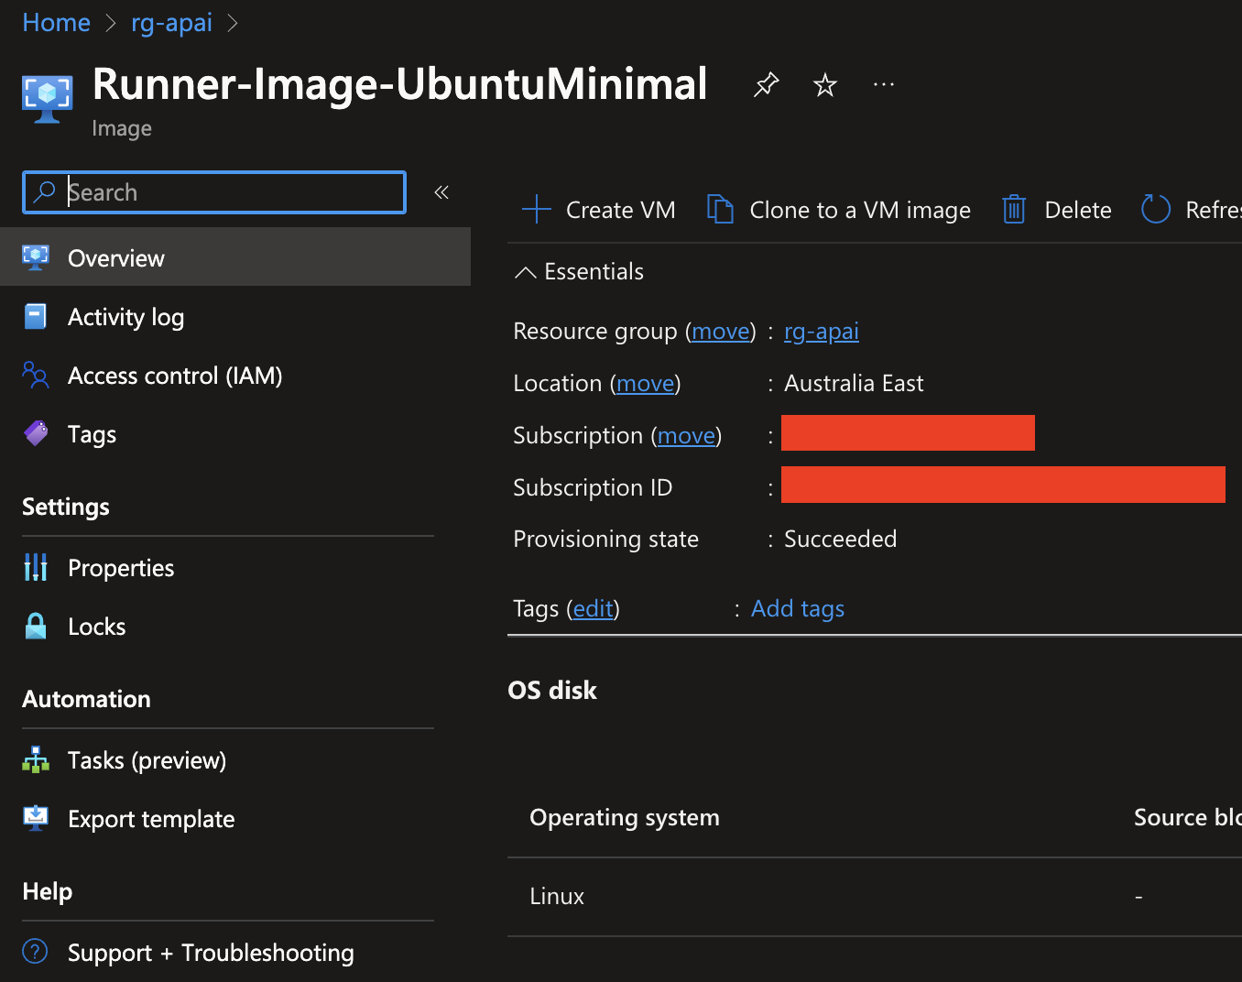The height and width of the screenshot is (982, 1242).
Task: Click the purple Tags icon
Action: pyautogui.click(x=36, y=433)
